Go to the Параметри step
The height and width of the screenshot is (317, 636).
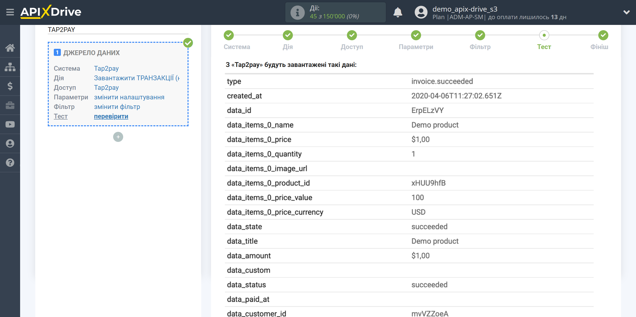pyautogui.click(x=416, y=47)
